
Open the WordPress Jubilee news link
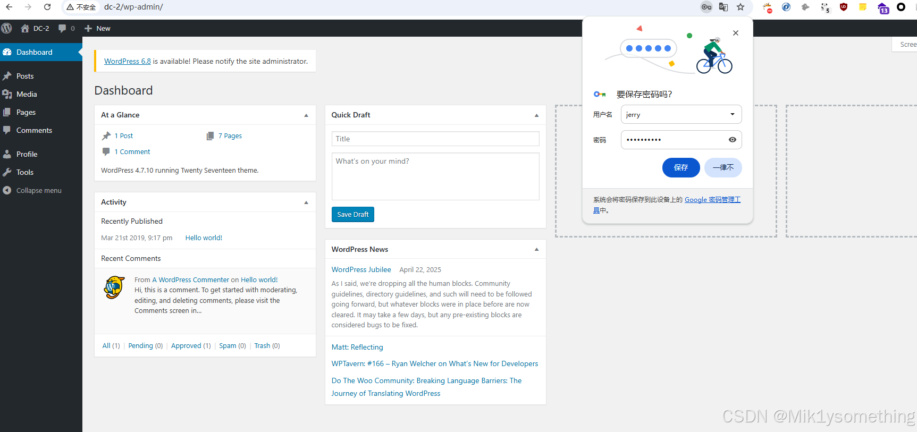click(361, 270)
